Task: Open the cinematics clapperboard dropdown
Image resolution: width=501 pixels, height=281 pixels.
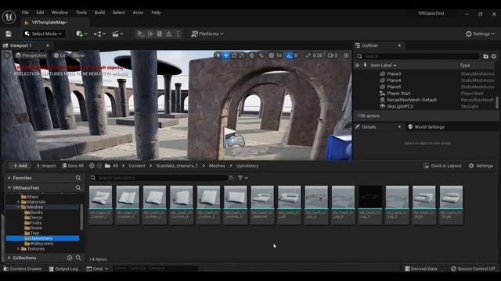Action: [117, 34]
